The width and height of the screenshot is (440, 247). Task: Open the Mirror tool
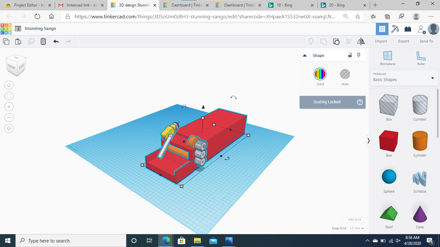tap(361, 41)
